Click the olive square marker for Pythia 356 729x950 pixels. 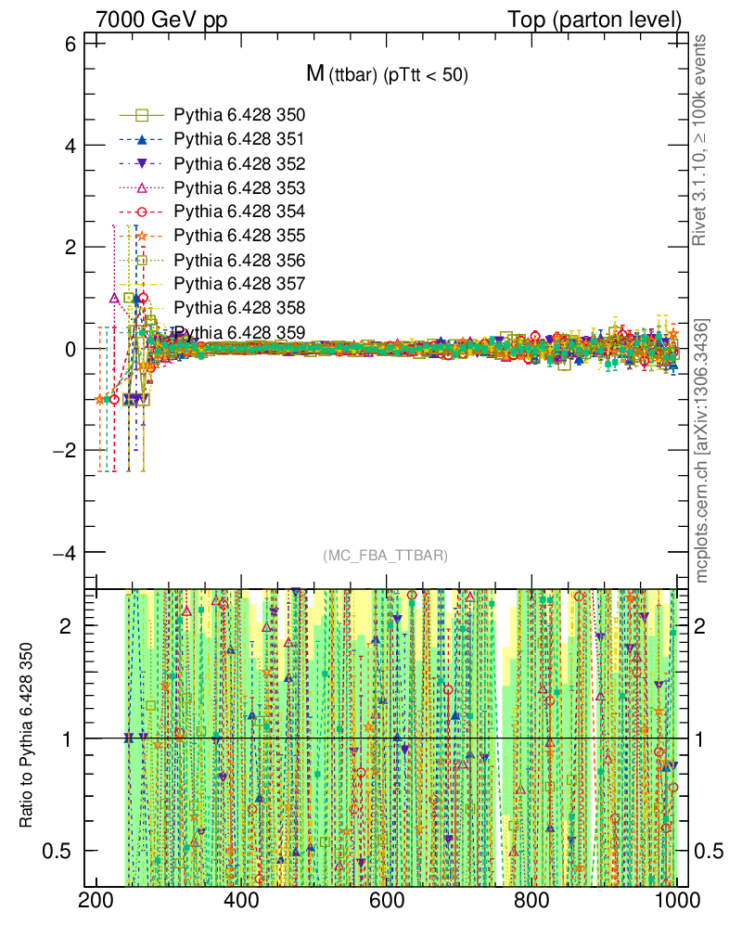[x=142, y=260]
